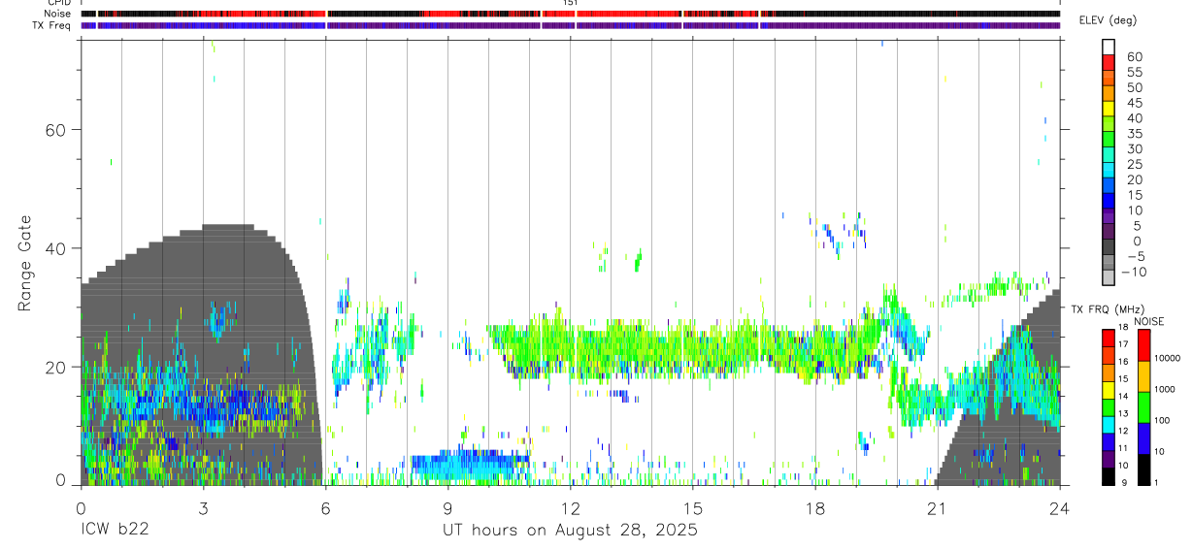Viewport: 1192px width, 550px height.
Task: Click the black 1-10 NOISE swatch
Action: [x=1142, y=469]
